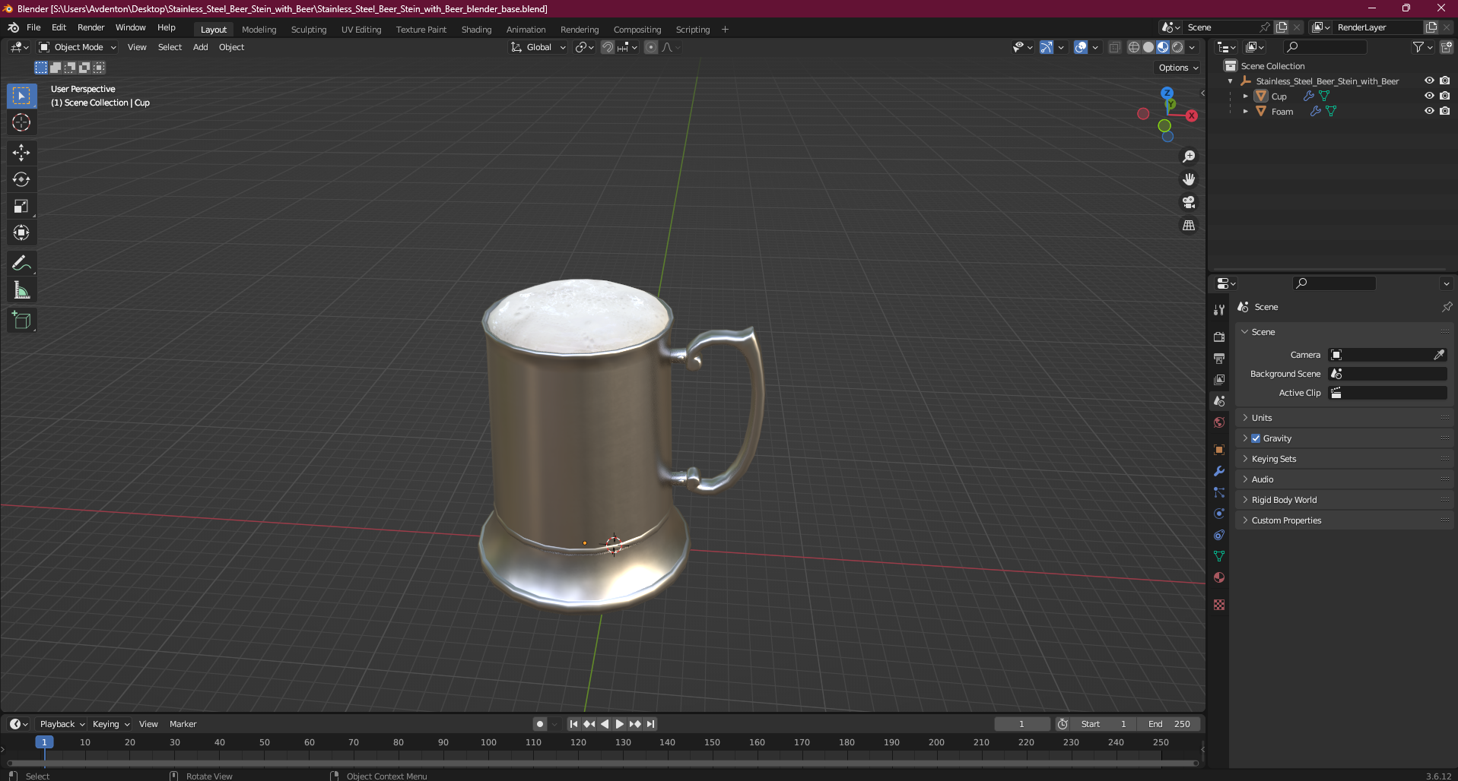The width and height of the screenshot is (1458, 781).
Task: Open the Material properties tab
Action: 1219,577
